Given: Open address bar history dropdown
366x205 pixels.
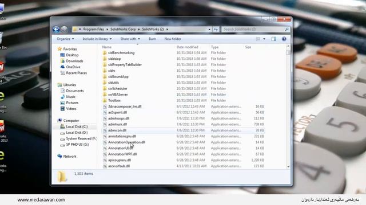Looking at the screenshot, I should point(209,29).
